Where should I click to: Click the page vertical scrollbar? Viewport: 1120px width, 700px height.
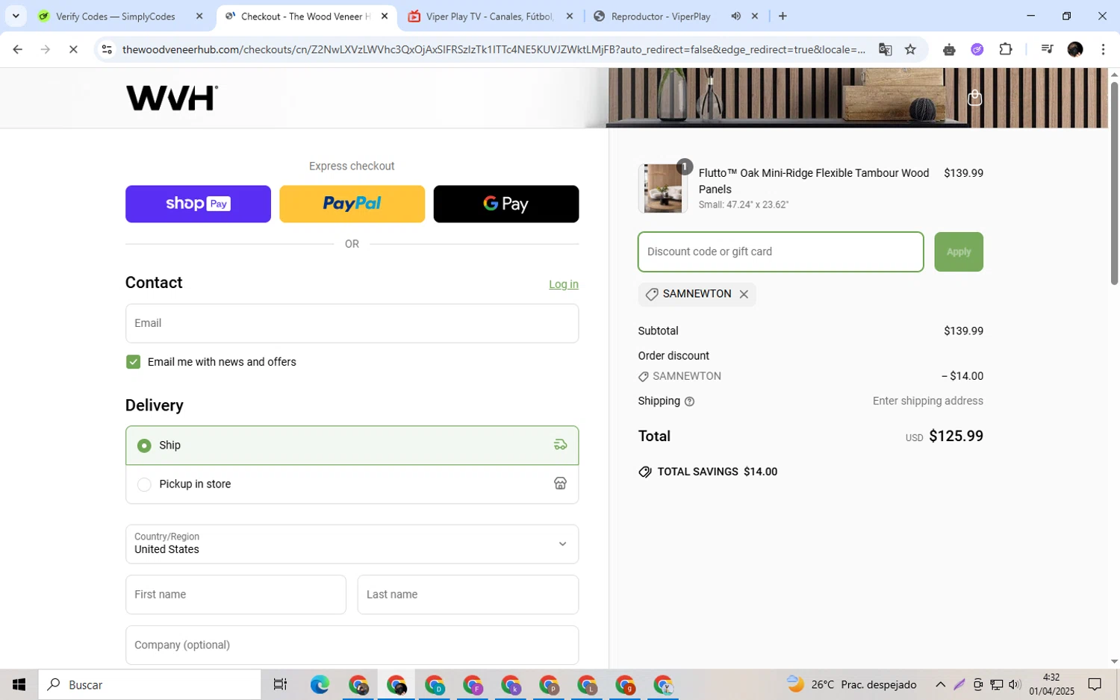point(1114,183)
